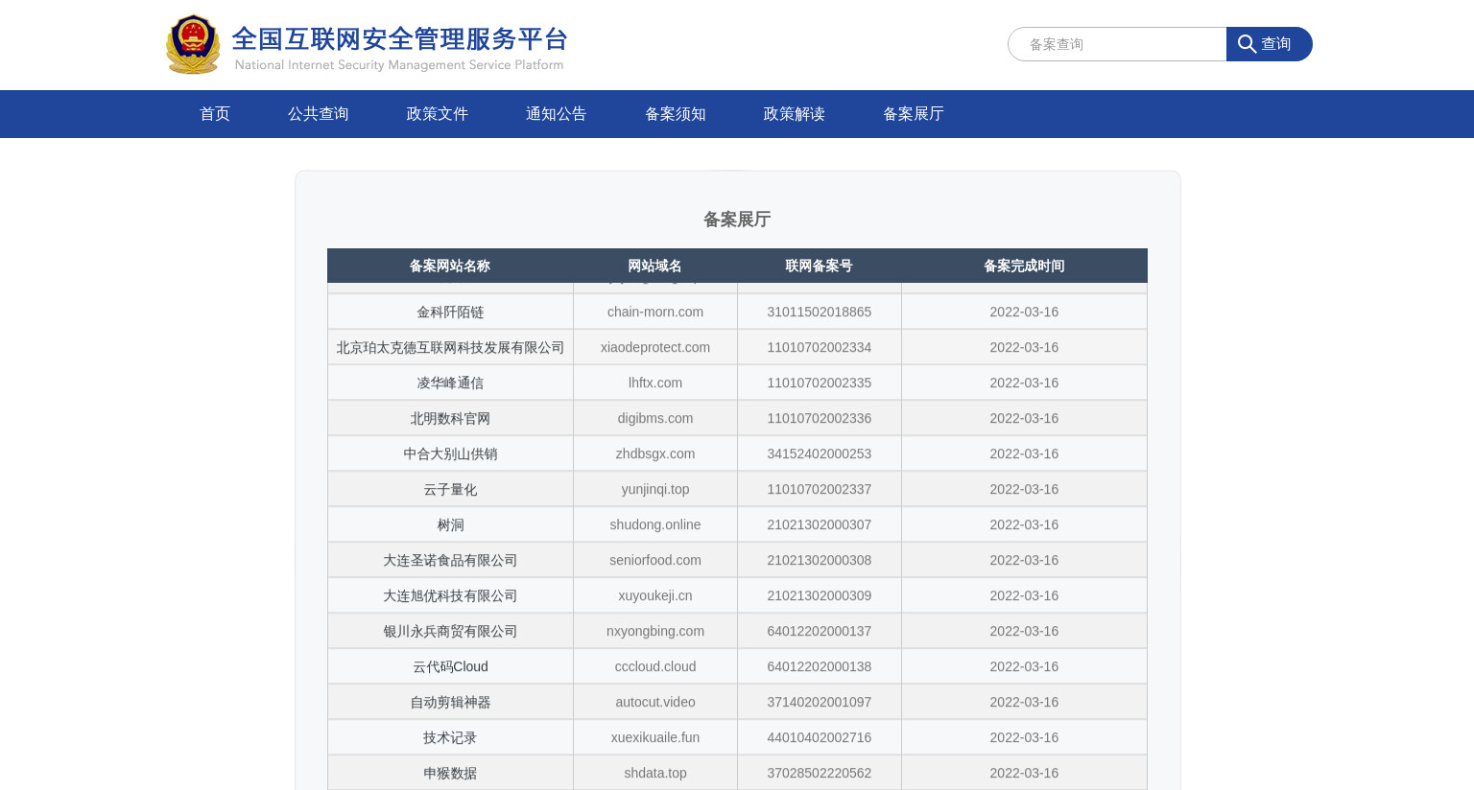1474x790 pixels.
Task: Select the 北明数科官网 site name cell
Action: point(450,418)
